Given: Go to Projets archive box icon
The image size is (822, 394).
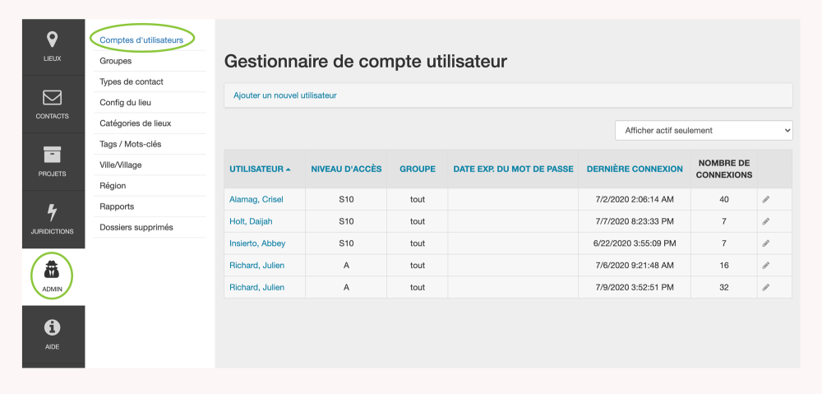Looking at the screenshot, I should pyautogui.click(x=53, y=161).
